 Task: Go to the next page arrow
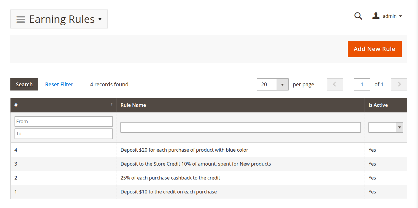point(399,84)
